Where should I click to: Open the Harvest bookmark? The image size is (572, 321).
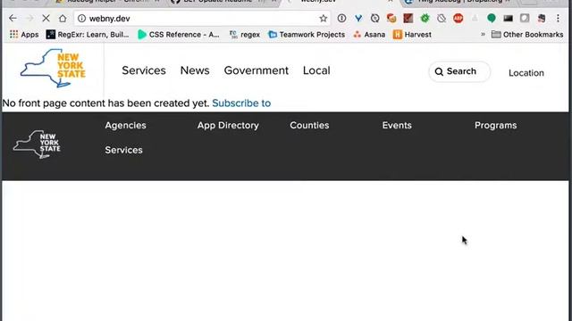412,35
